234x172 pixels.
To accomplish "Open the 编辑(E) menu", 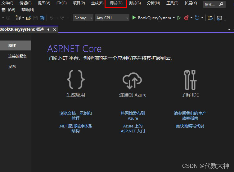I will [25, 3].
